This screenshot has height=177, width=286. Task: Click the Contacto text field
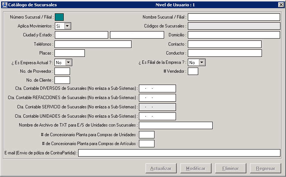[x=225, y=44]
